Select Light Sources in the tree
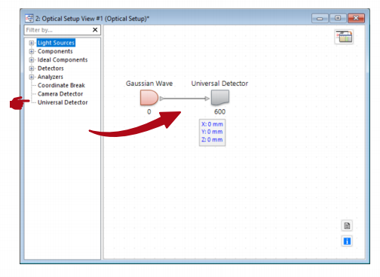Screen dimensions: 380x277 [x=56, y=43]
